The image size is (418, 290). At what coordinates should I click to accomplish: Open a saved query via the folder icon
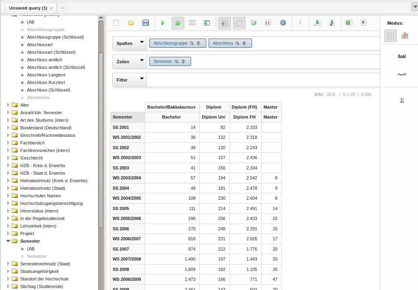[131, 23]
